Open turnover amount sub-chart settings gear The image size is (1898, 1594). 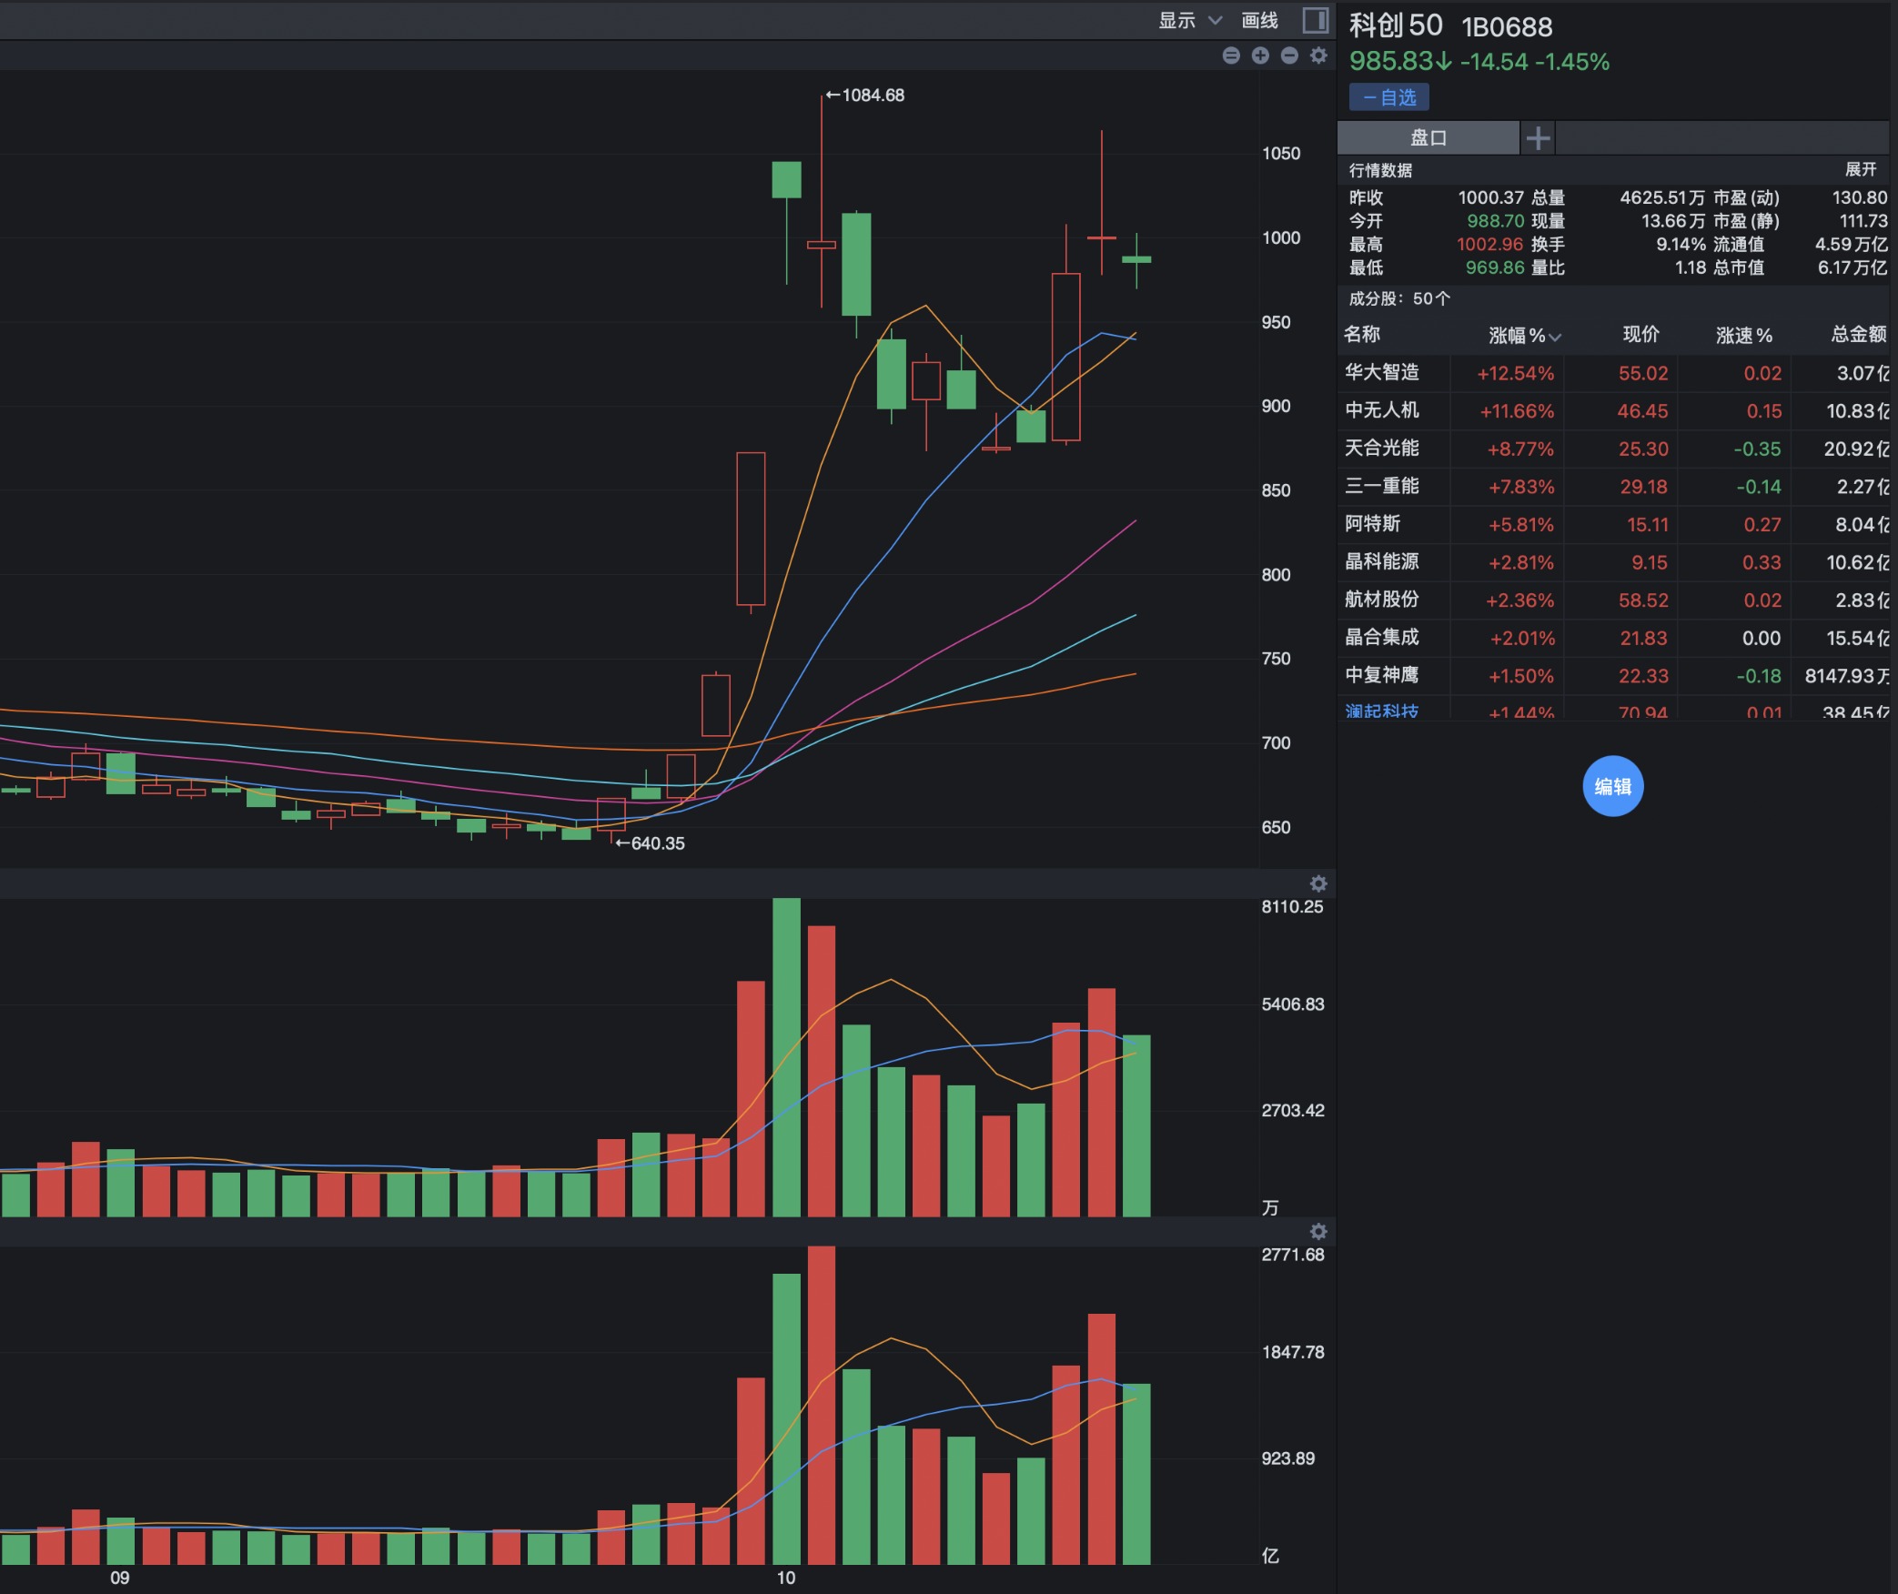[1318, 1232]
